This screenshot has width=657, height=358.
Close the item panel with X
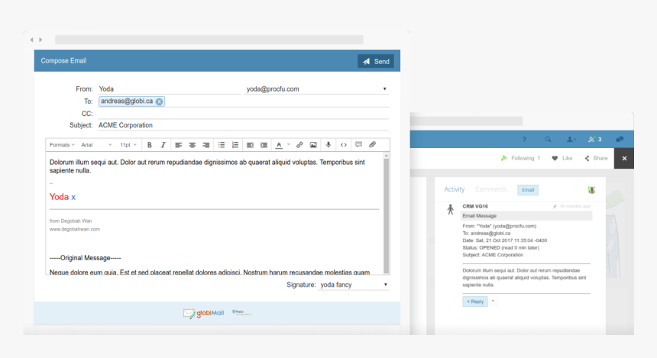pos(624,158)
